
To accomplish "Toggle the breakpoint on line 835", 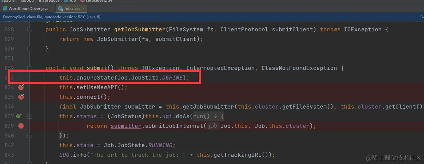I will point(21,97).
